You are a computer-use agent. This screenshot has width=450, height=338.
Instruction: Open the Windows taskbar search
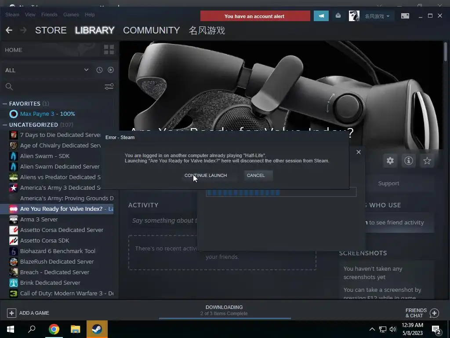(32, 329)
